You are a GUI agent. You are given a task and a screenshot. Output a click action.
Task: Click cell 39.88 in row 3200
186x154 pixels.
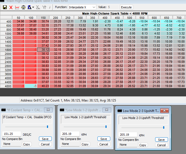click(43, 70)
